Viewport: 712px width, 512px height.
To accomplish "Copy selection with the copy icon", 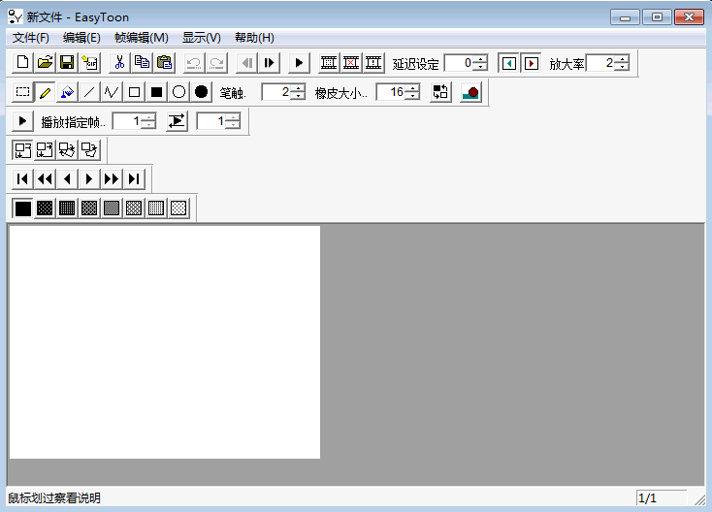I will [142, 63].
